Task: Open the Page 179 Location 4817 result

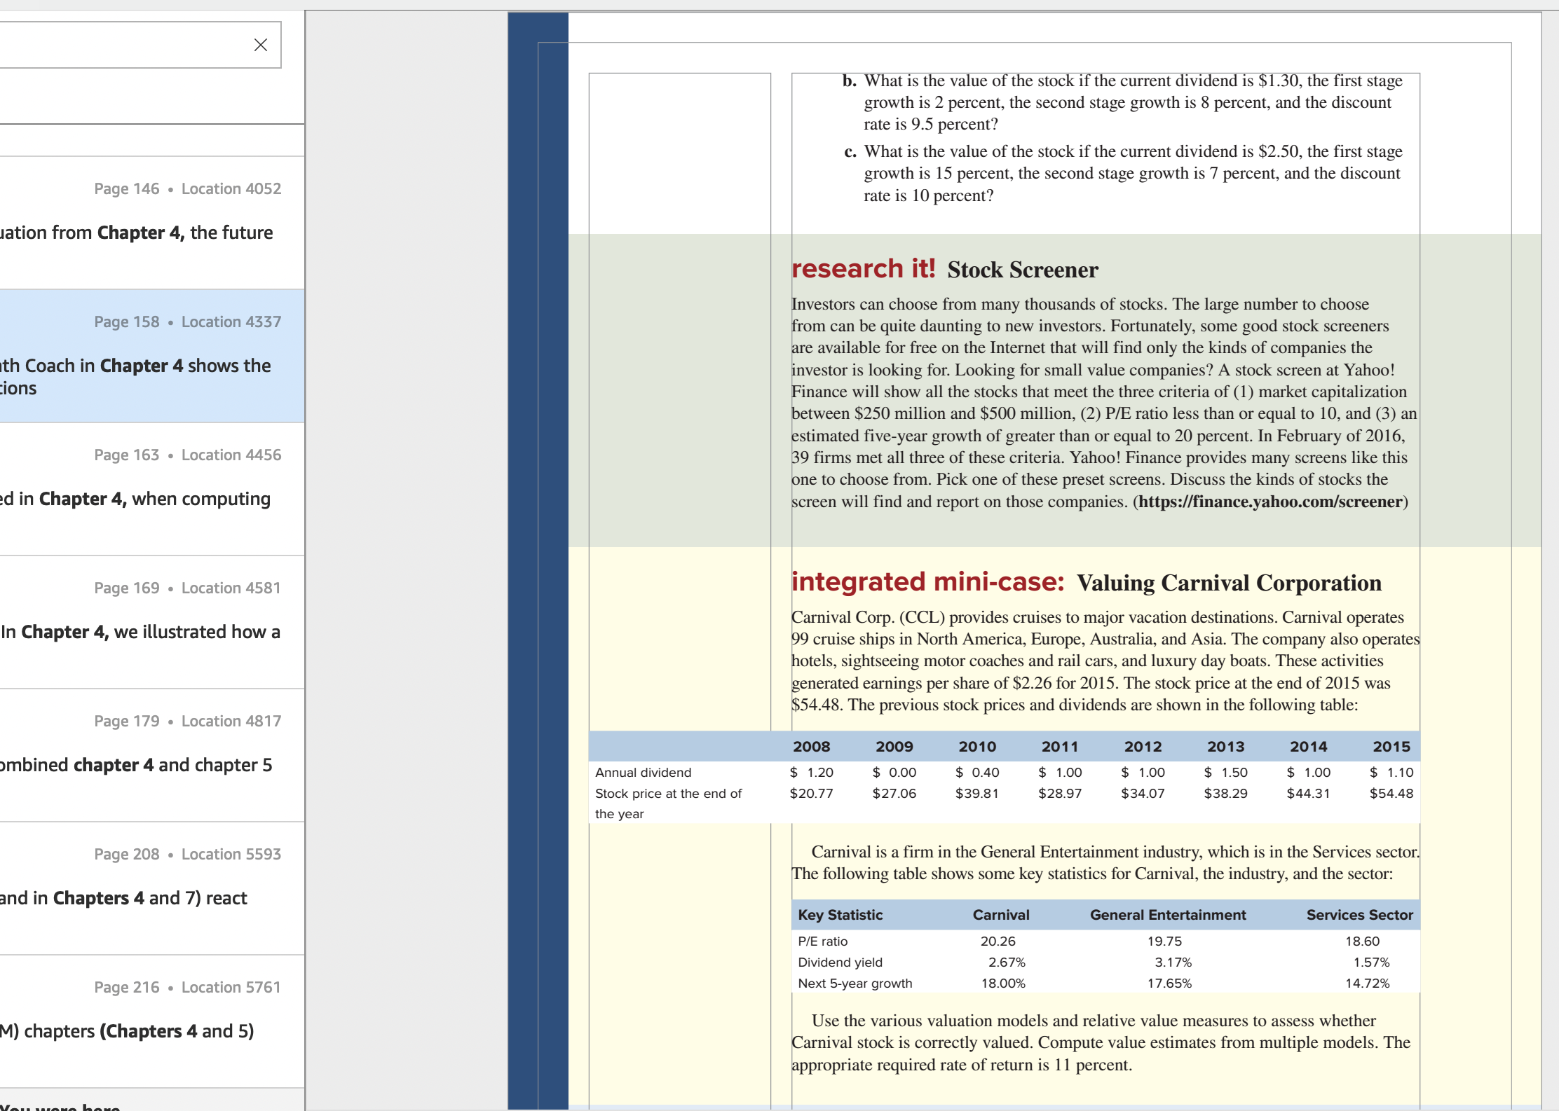Action: tap(152, 755)
